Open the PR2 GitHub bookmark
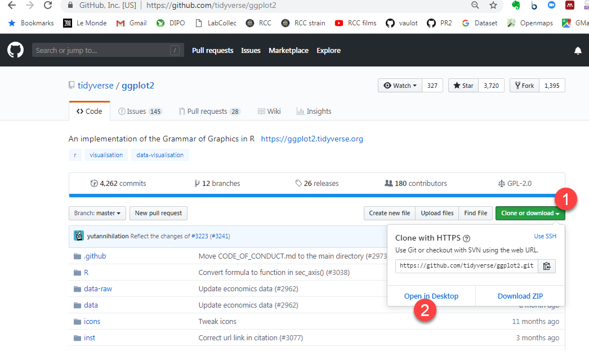The height and width of the screenshot is (351, 589). pos(439,23)
